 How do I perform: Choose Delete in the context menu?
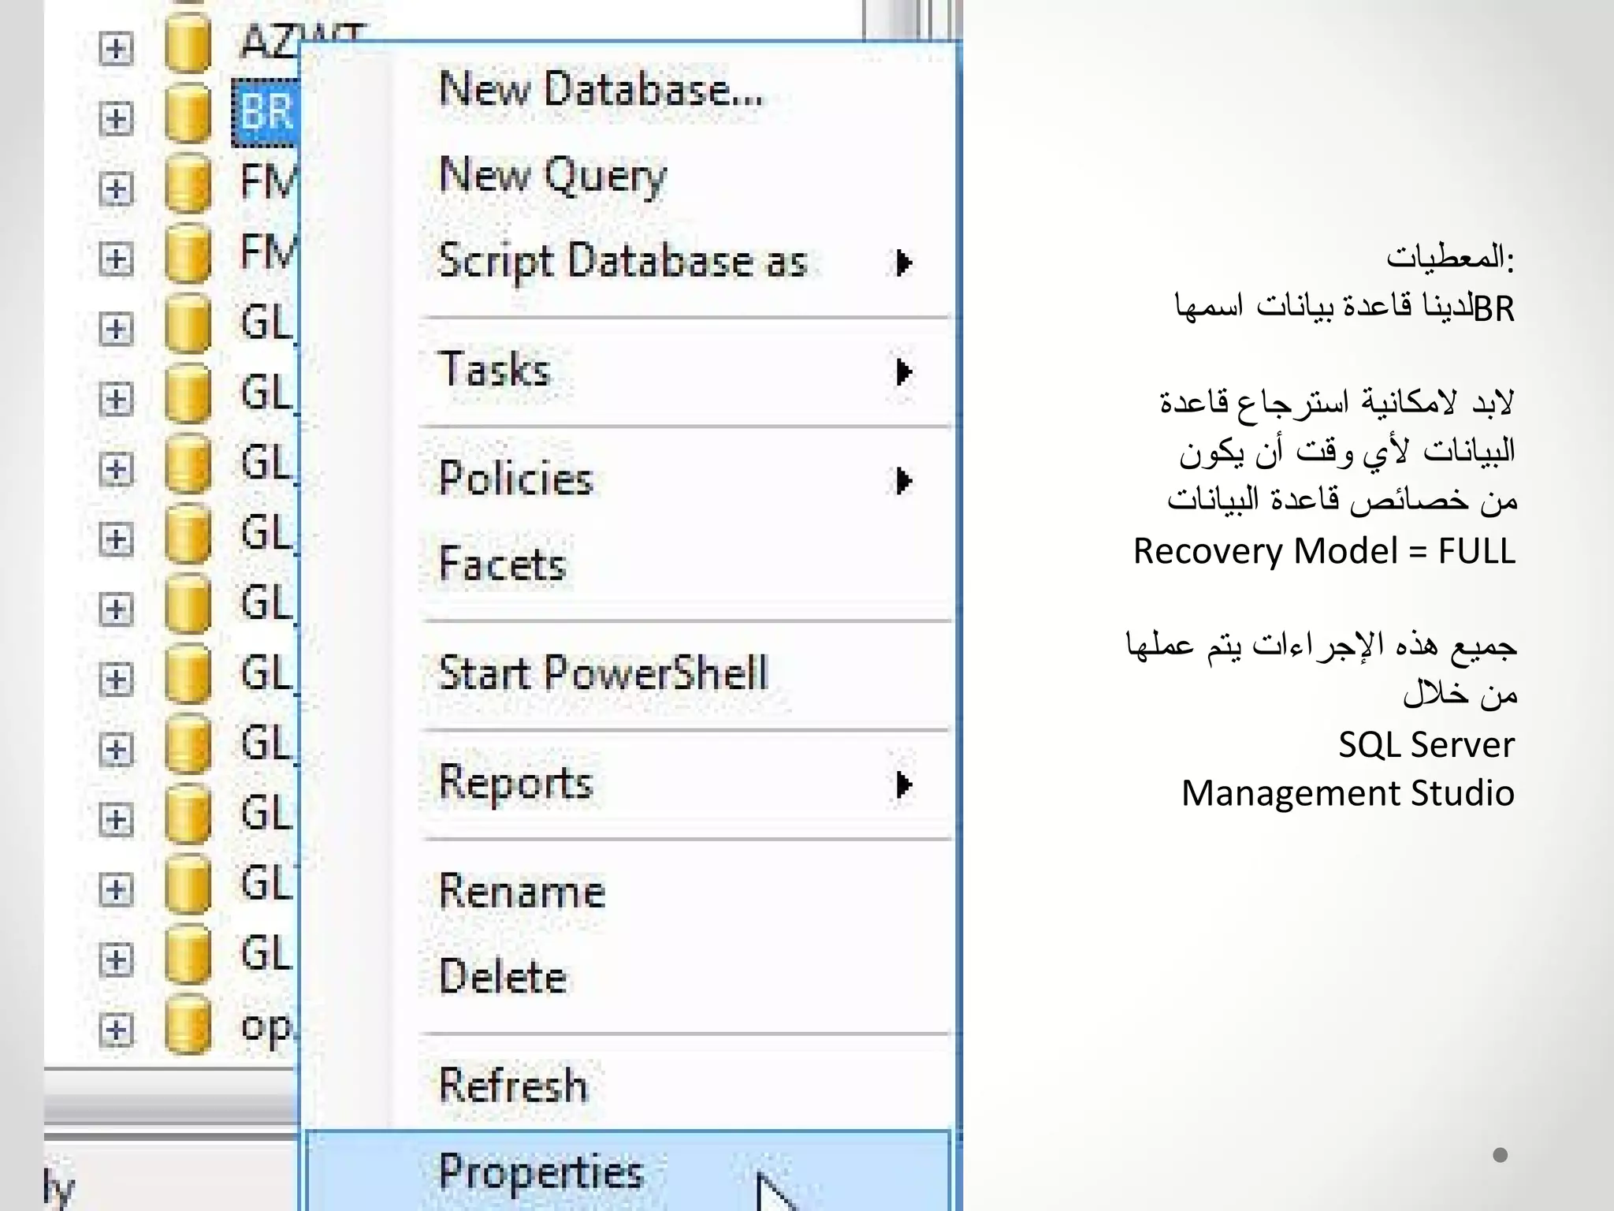628,978
